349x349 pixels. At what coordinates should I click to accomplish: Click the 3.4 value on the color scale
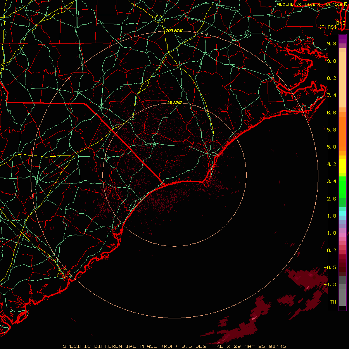tap(332, 181)
